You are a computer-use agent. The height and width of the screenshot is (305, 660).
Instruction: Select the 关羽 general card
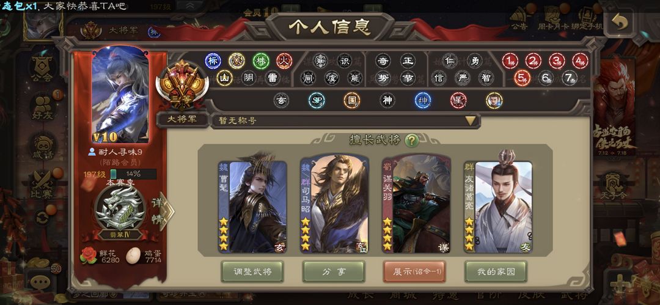(416, 204)
